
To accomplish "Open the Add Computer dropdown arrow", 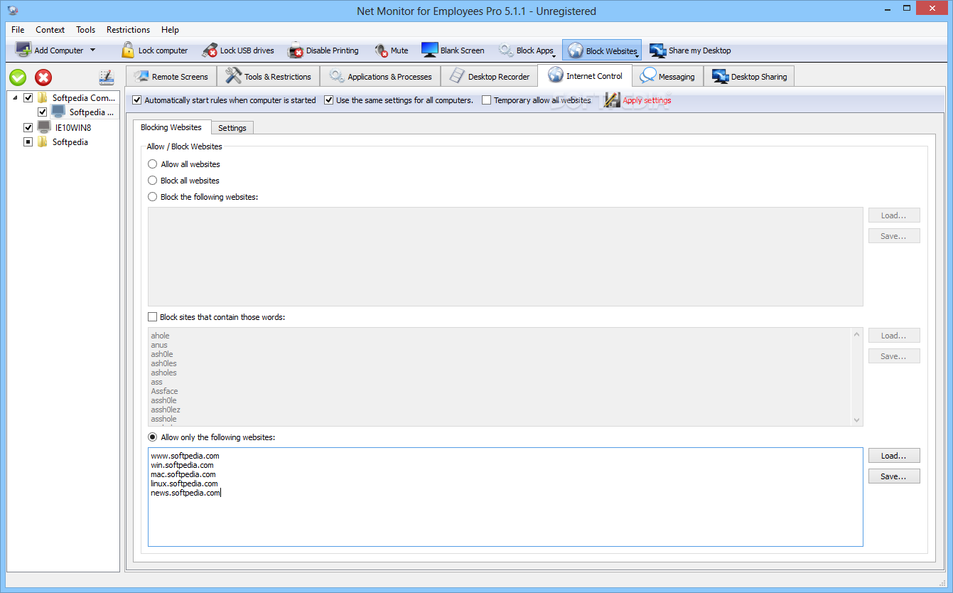I will pyautogui.click(x=92, y=50).
